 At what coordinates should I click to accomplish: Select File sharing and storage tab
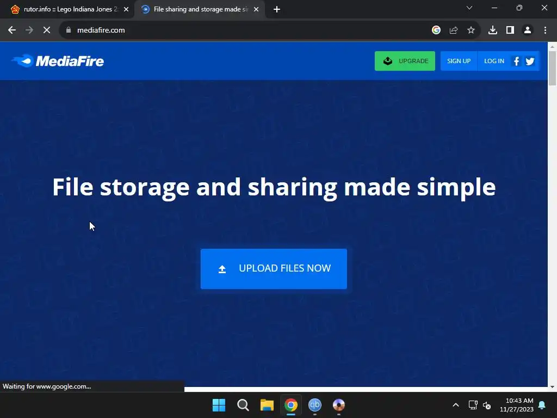pos(200,9)
